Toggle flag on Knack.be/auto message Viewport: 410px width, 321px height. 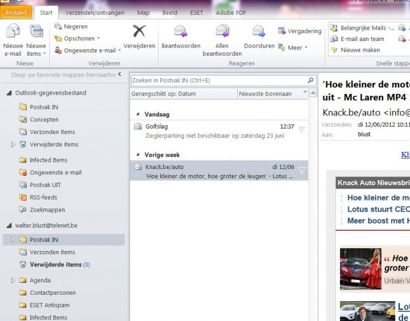pos(302,170)
